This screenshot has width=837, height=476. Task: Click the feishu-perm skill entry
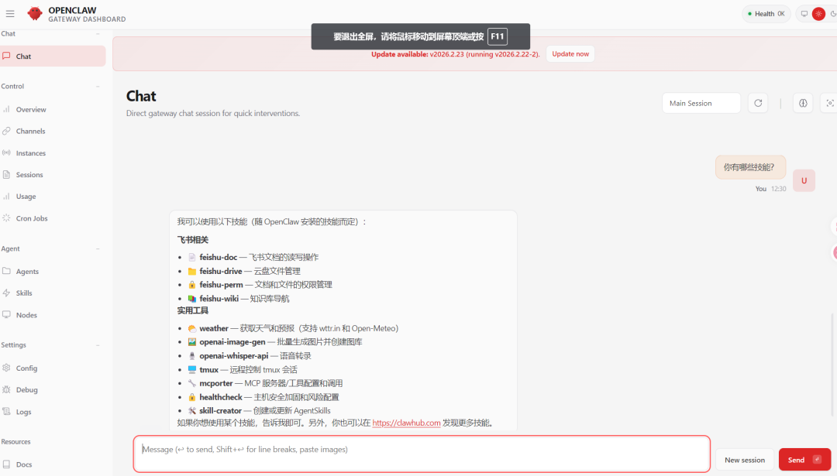(x=260, y=285)
